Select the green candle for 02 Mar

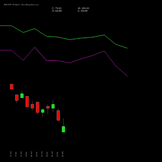coord(64,129)
